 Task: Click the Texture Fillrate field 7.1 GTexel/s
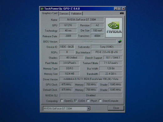[111, 63]
